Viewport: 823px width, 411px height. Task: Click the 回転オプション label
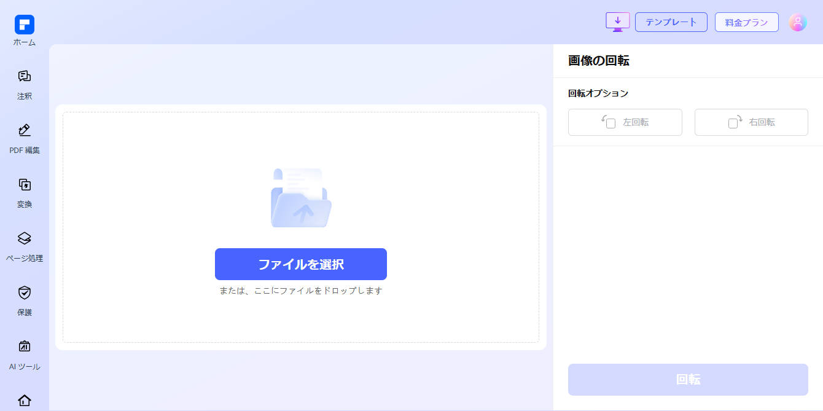click(598, 93)
